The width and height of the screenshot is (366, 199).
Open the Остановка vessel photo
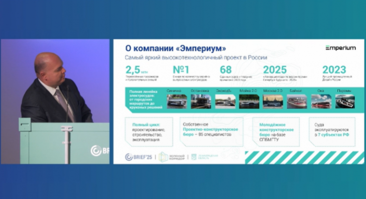pos(201,101)
